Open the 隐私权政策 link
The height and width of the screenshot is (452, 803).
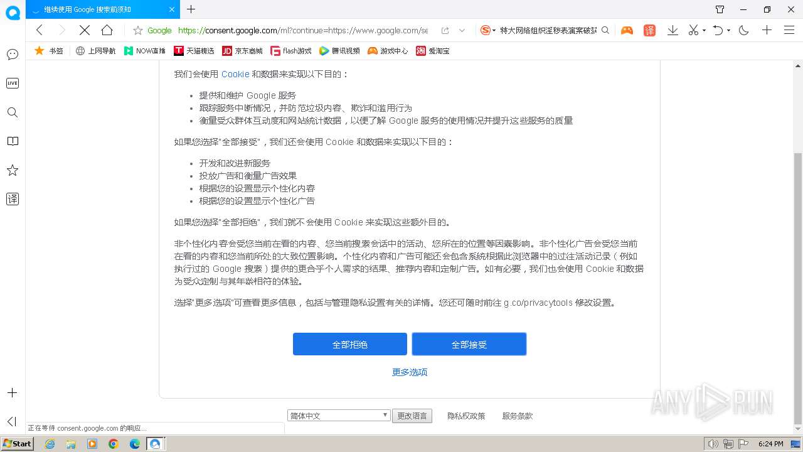466,416
